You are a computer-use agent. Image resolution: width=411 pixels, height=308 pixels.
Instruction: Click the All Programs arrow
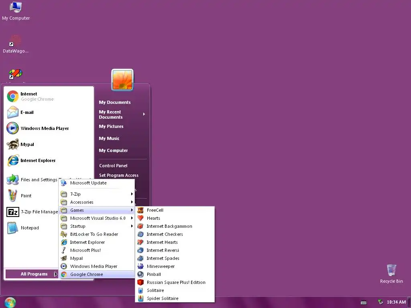(x=55, y=274)
